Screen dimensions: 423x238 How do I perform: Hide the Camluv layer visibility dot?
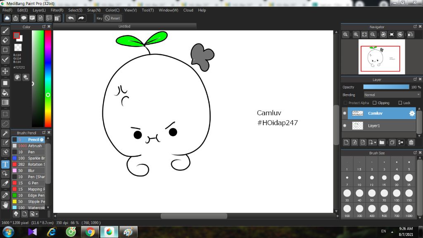[x=345, y=113]
